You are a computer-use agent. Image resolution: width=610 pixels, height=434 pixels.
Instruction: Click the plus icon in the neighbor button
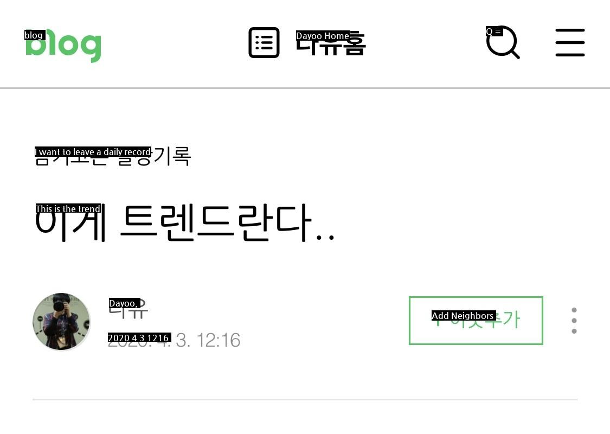click(x=438, y=320)
